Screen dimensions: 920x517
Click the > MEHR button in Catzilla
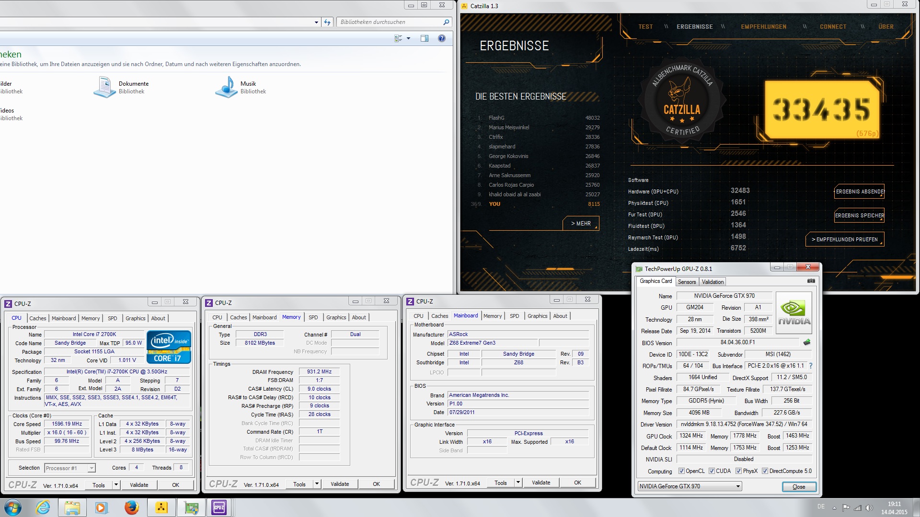coord(581,224)
